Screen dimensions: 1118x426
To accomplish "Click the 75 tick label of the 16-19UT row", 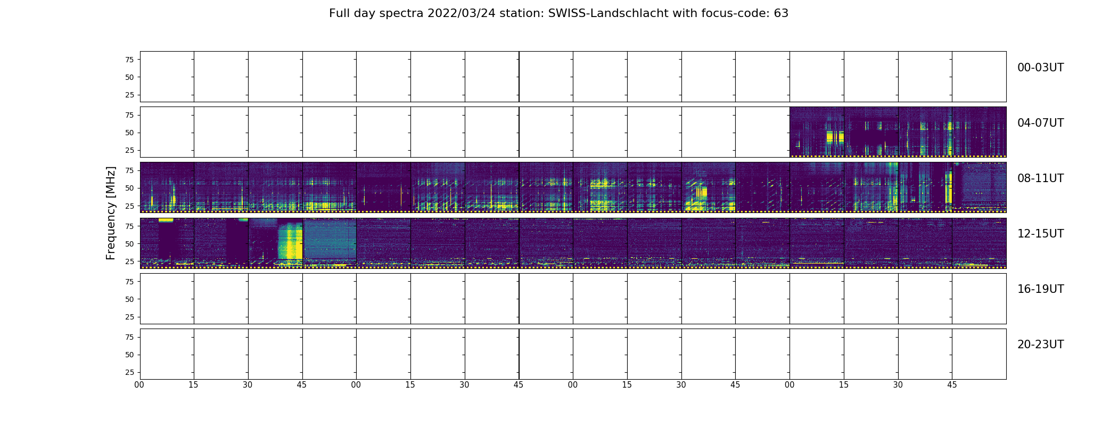I will point(129,282).
